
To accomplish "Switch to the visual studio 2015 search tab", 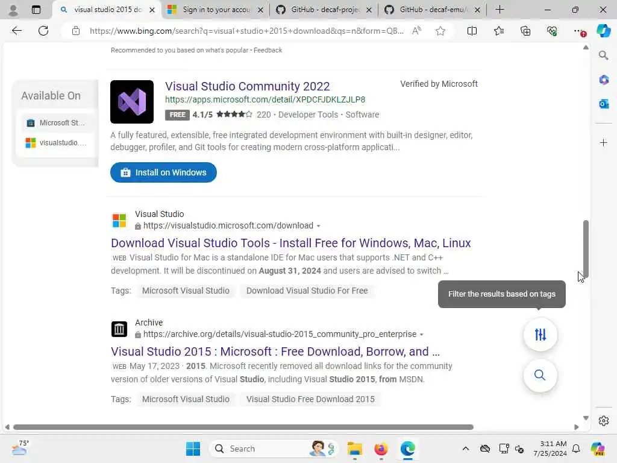I will pyautogui.click(x=106, y=10).
